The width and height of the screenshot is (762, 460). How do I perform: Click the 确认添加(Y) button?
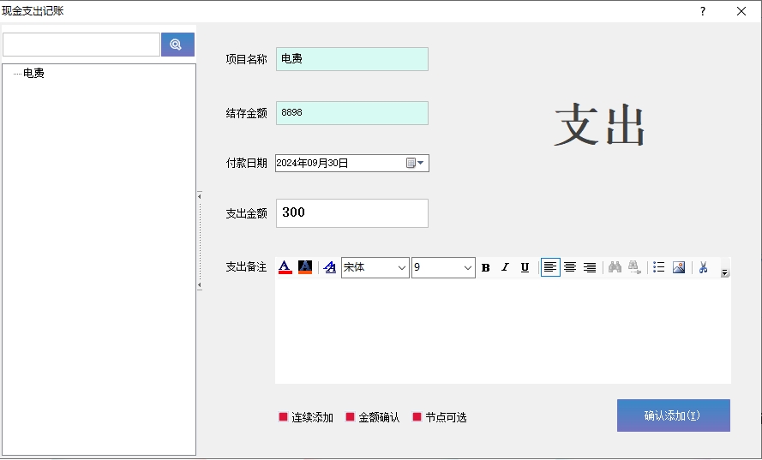[674, 415]
